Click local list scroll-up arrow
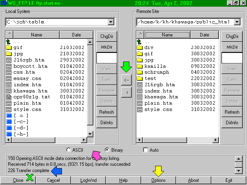This screenshot has height=185, width=247. click(x=90, y=42)
